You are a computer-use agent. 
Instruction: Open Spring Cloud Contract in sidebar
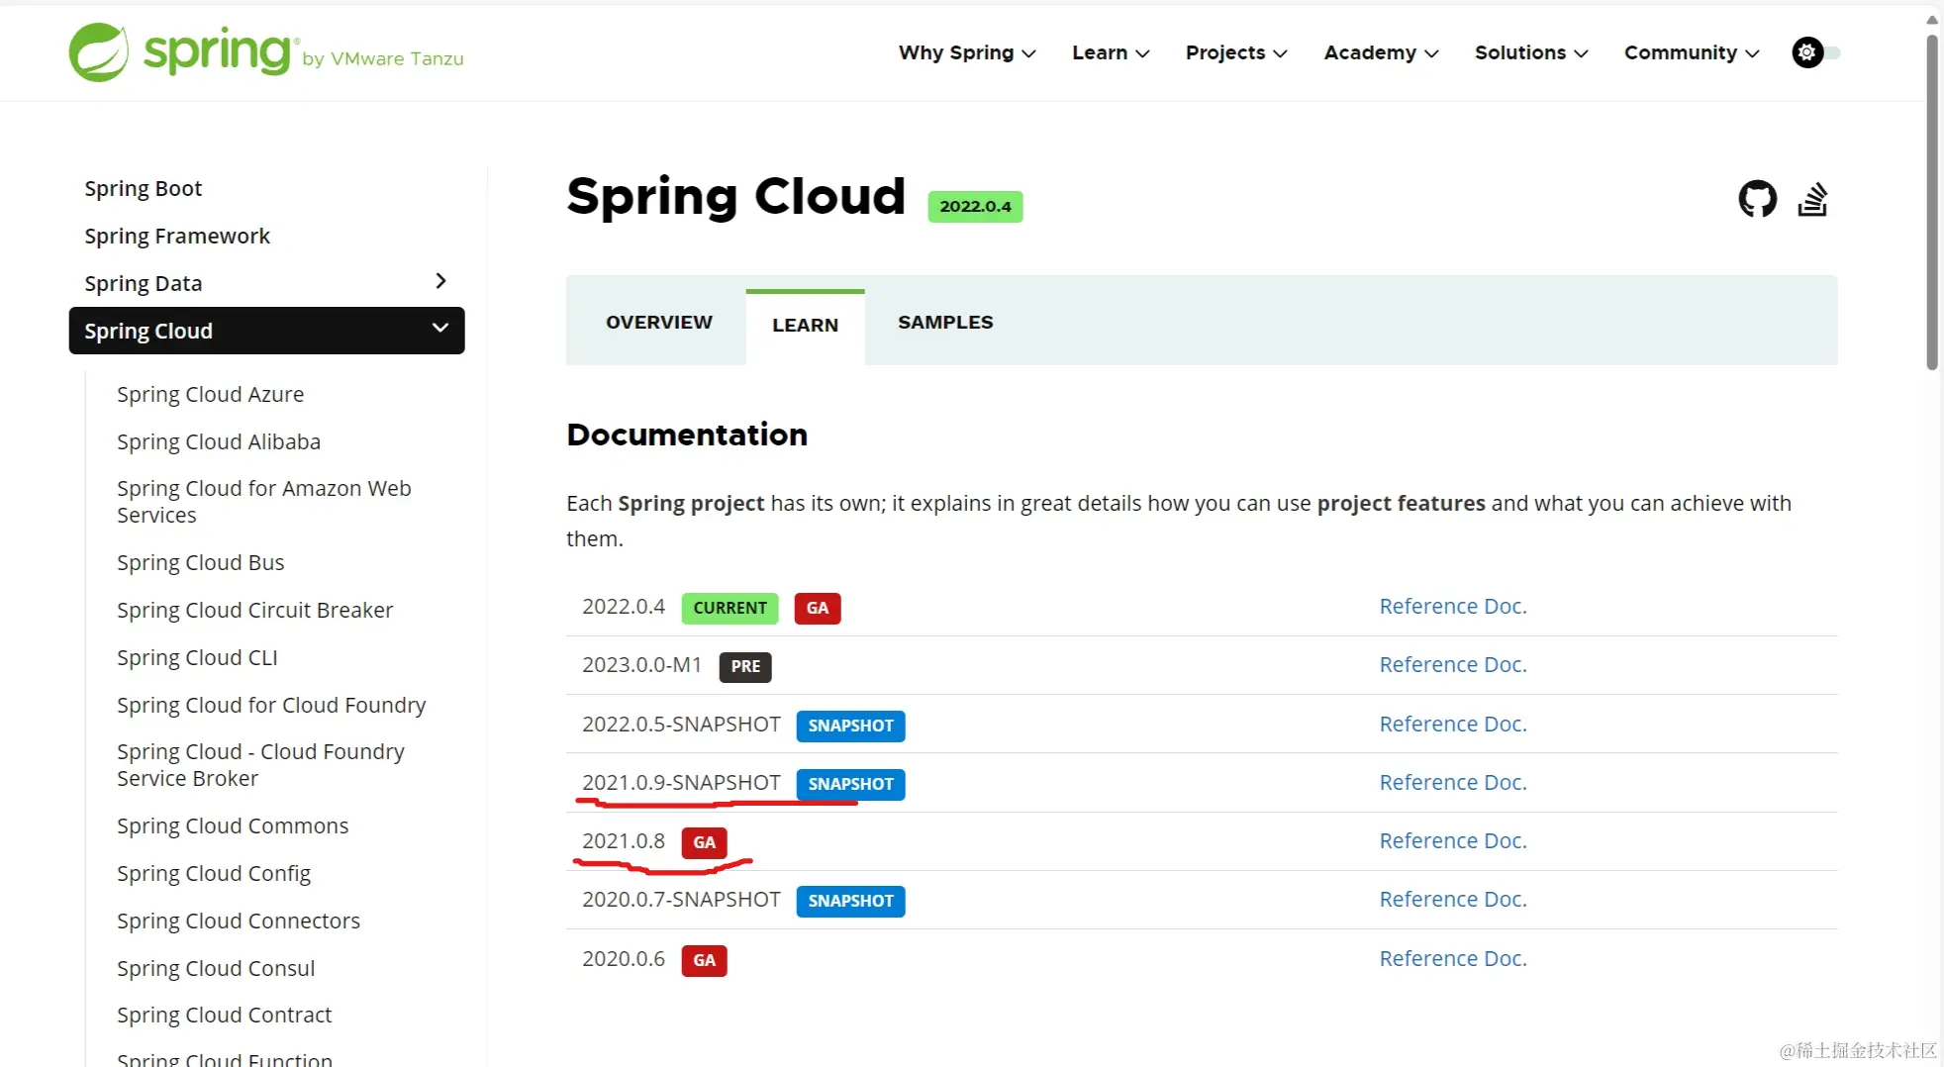tap(224, 1015)
